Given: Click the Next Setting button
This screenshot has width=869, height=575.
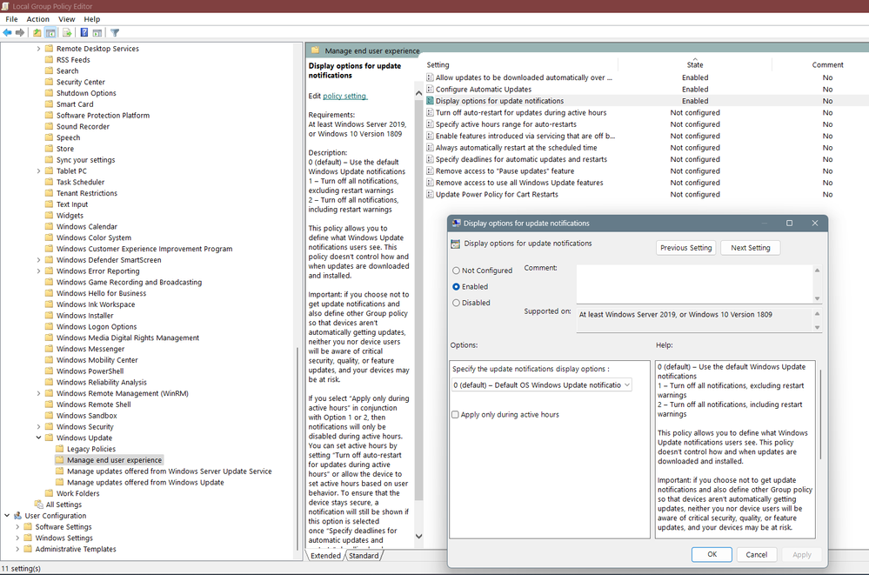Looking at the screenshot, I should (x=751, y=248).
